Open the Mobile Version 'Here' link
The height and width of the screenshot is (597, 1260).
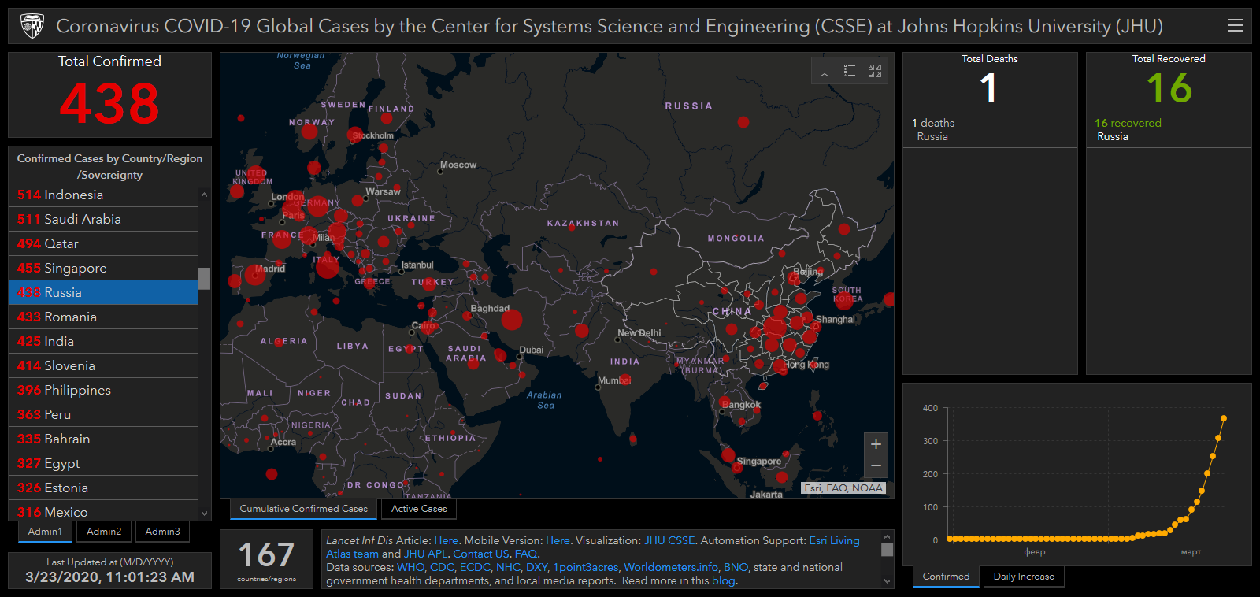pyautogui.click(x=558, y=540)
